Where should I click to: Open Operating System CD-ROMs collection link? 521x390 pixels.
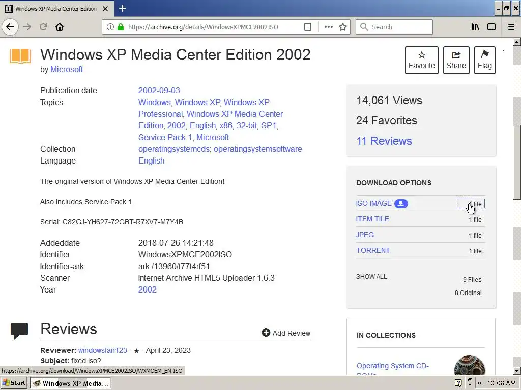[393, 369]
